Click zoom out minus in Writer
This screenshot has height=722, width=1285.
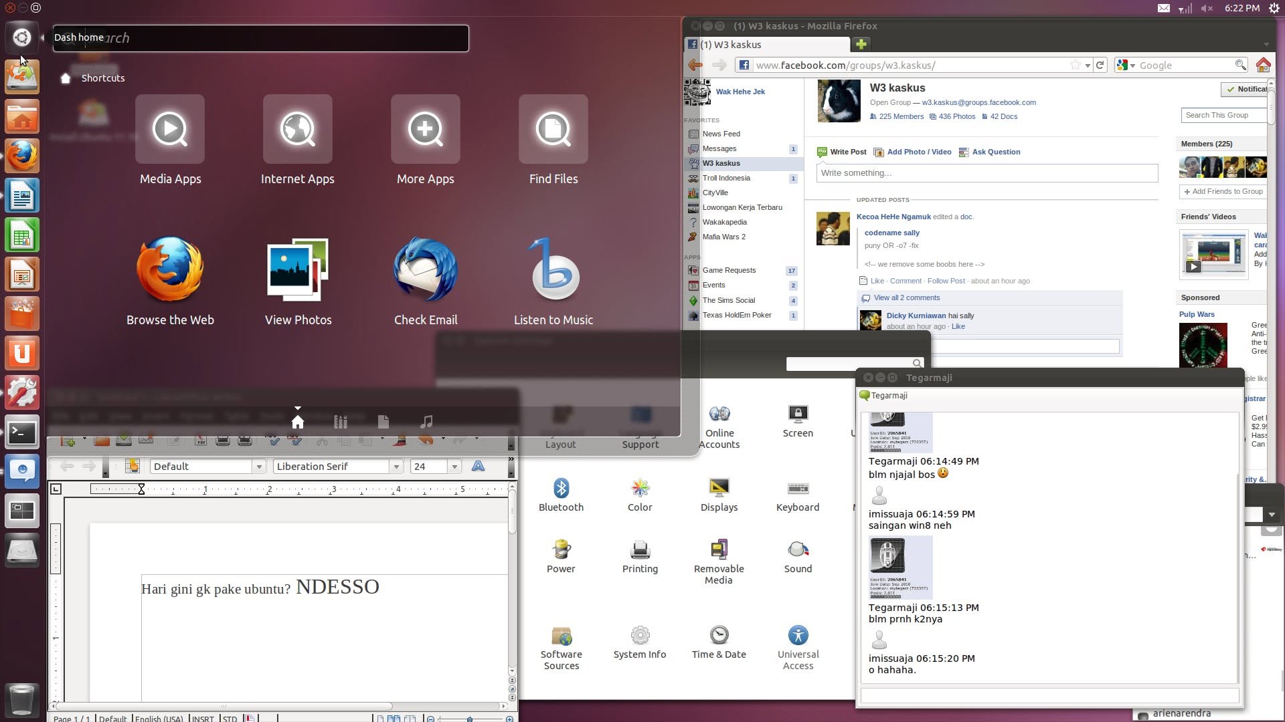point(431,719)
